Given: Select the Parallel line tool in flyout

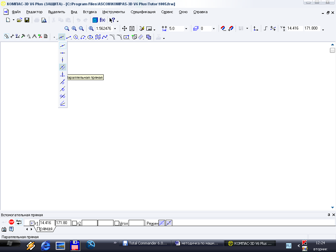Looking at the screenshot, I should pyautogui.click(x=63, y=67).
